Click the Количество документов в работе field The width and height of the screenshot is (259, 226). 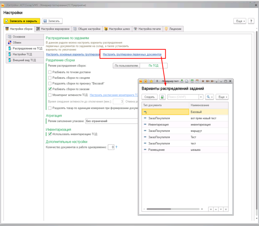point(111,147)
